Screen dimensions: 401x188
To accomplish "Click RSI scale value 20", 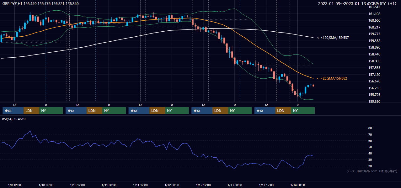I will 370,166.
